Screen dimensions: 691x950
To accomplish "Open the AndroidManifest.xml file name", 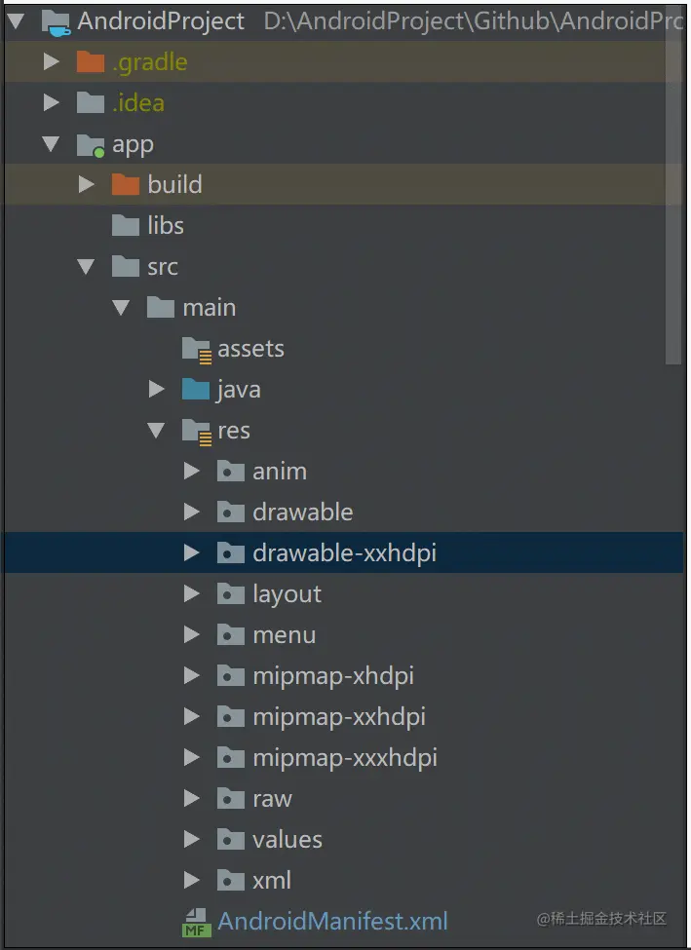I will pyautogui.click(x=332, y=922).
